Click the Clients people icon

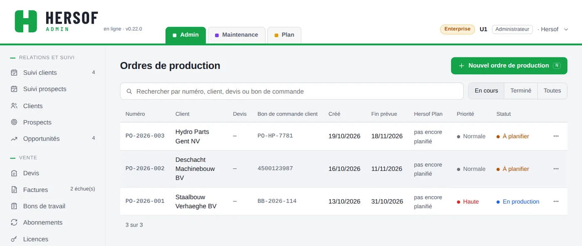pos(14,106)
